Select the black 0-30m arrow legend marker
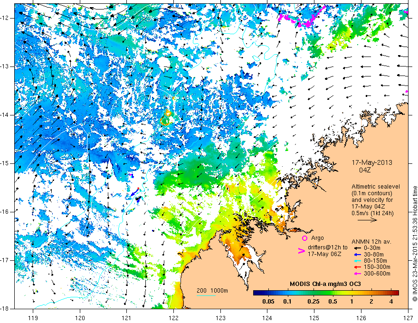The width and height of the screenshot is (418, 323). tap(358, 248)
